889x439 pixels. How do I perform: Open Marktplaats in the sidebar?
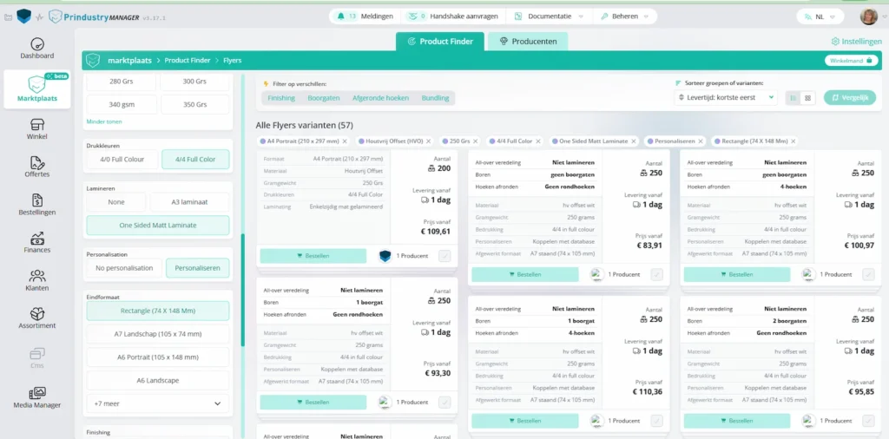click(x=36, y=89)
